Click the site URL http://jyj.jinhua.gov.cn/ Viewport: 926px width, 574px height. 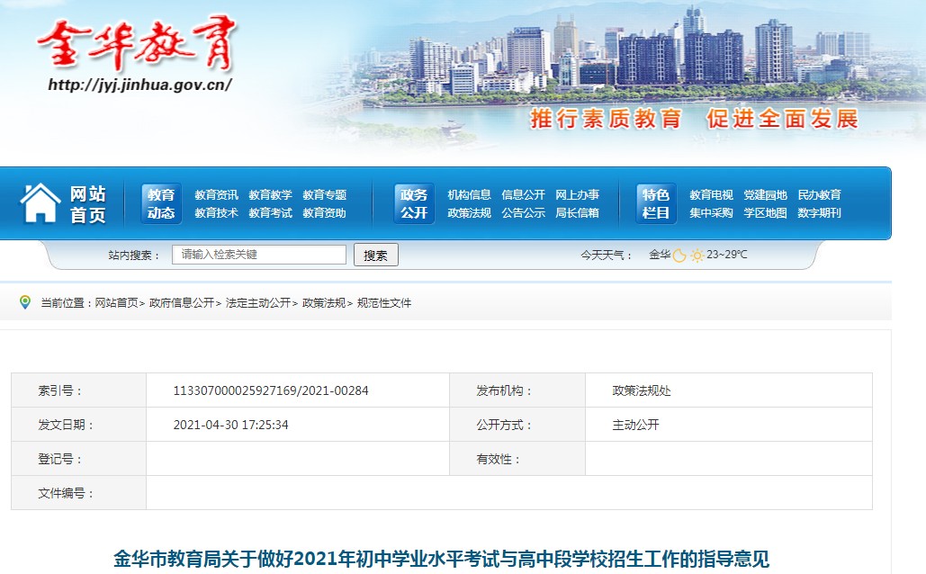coord(140,85)
